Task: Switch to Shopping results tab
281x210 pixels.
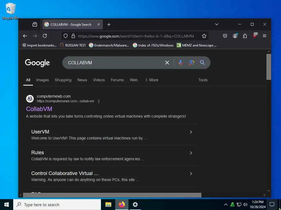Action: pos(63,80)
